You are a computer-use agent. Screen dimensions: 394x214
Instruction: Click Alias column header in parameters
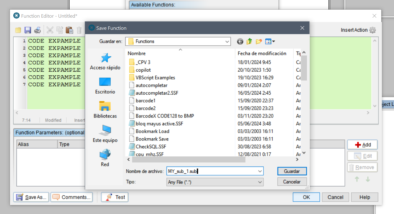37,144
